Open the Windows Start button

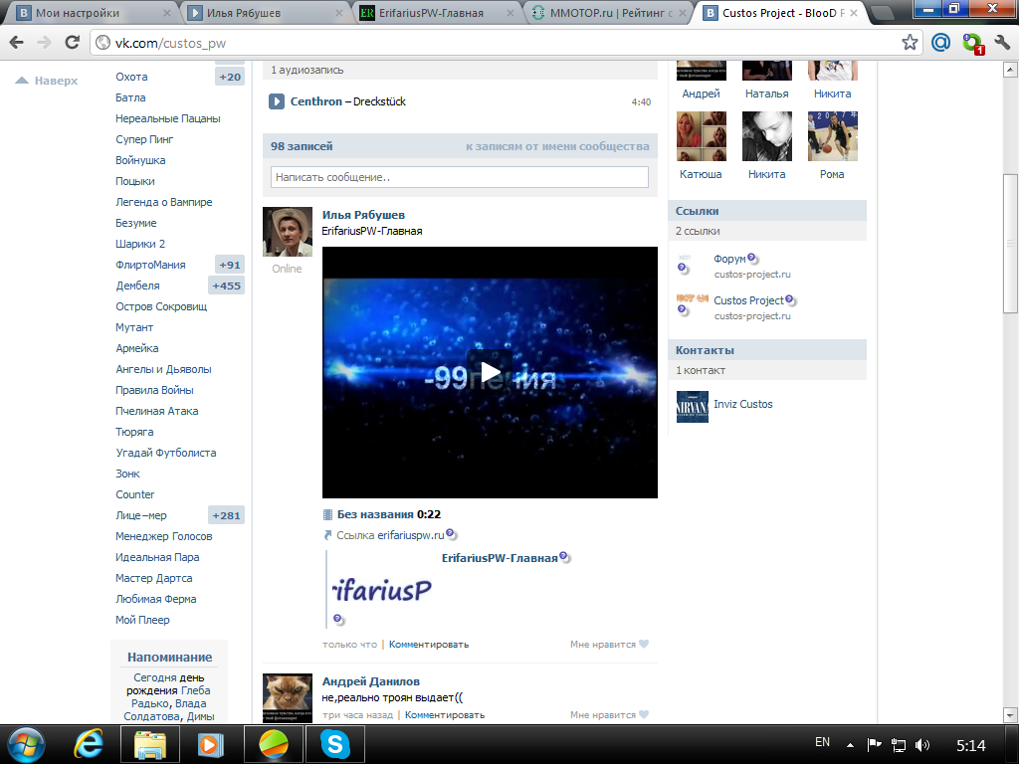(x=25, y=744)
